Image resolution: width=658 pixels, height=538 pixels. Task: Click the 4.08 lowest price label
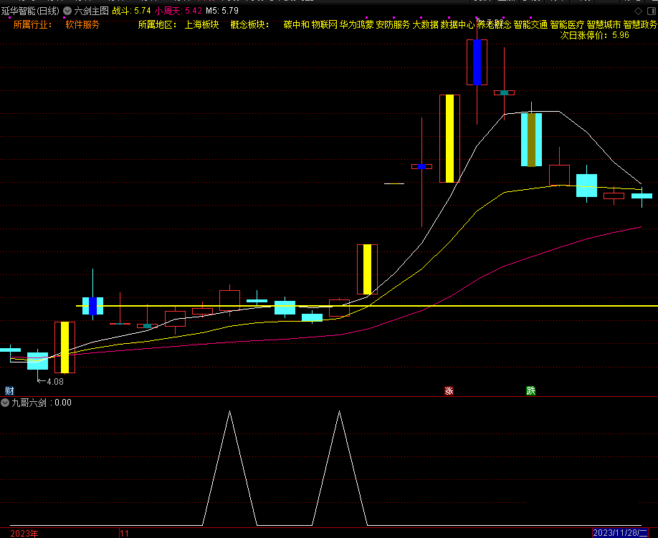[52, 381]
